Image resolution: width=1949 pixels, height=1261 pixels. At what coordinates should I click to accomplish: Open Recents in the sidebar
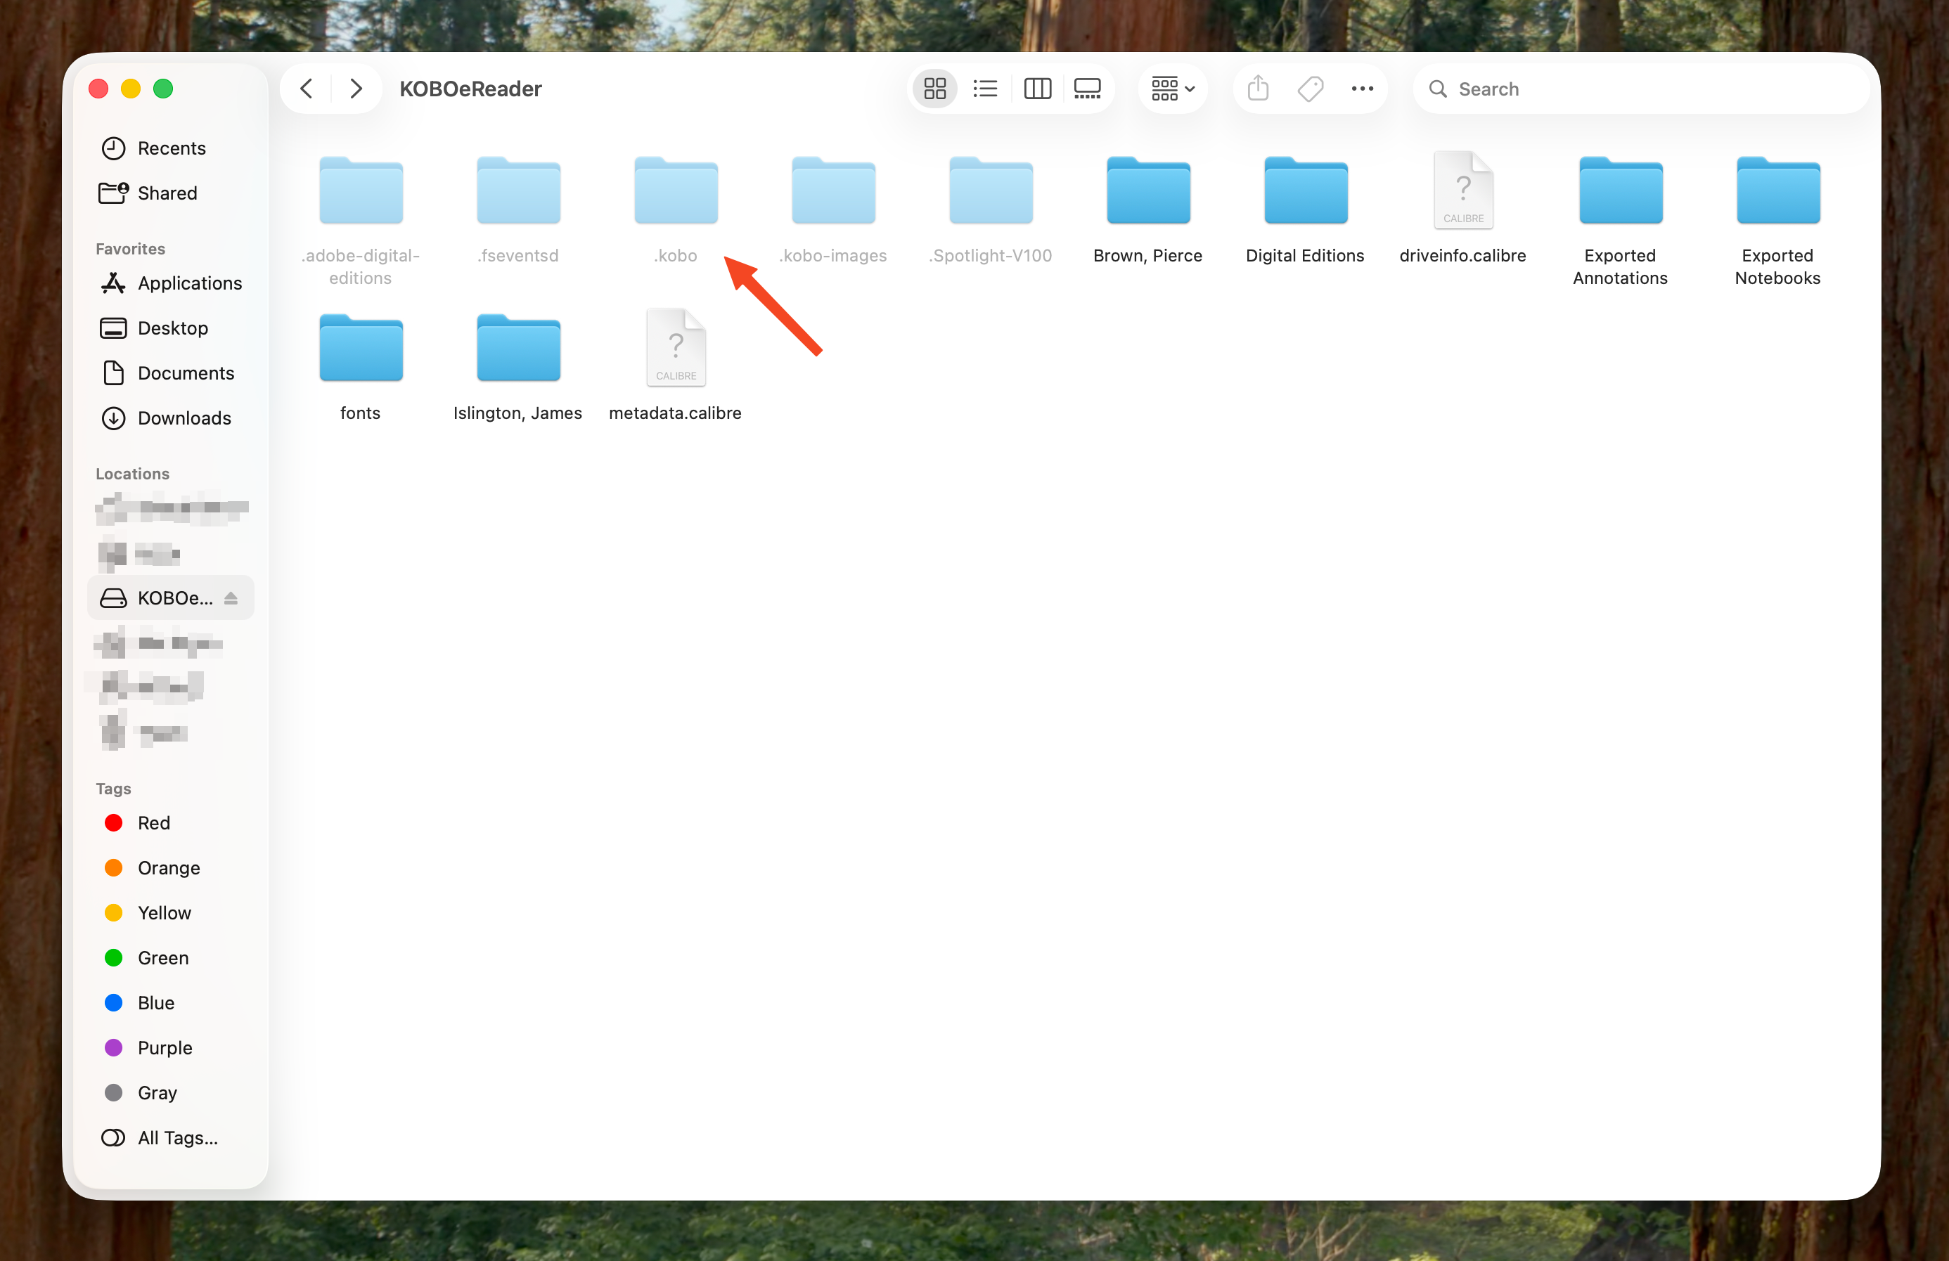coord(171,148)
